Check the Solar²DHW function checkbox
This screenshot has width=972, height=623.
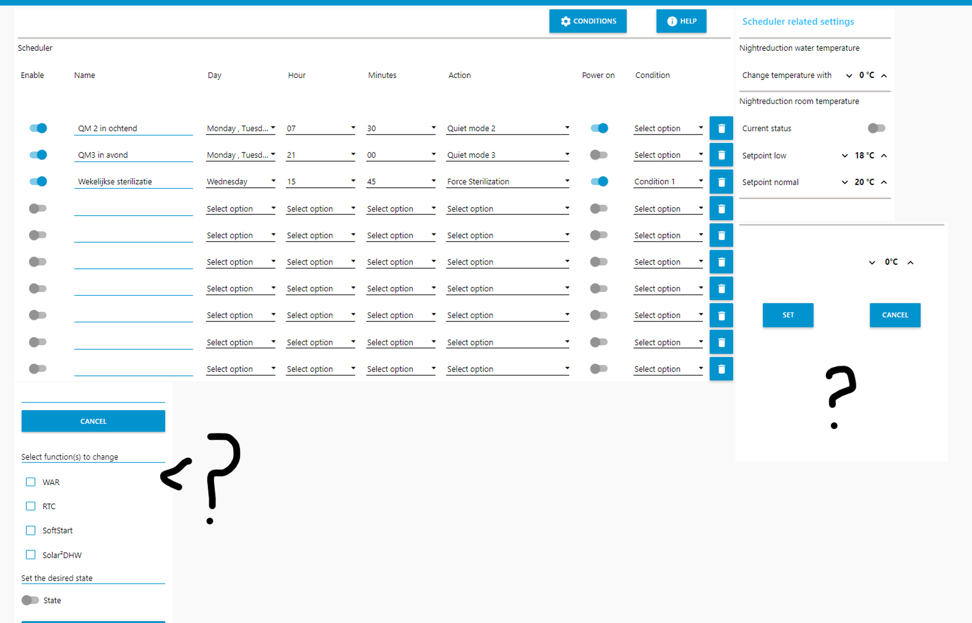click(30, 555)
